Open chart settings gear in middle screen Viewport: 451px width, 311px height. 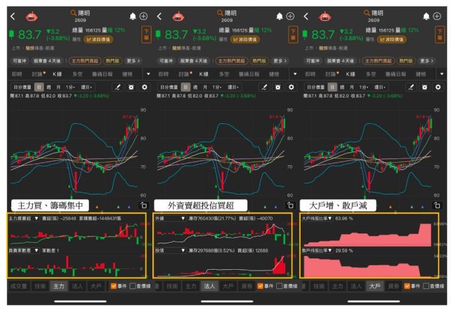pos(291,87)
